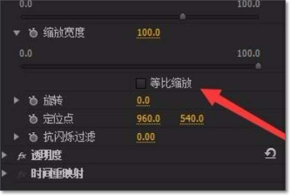Expand the 透明度 effect group
Screen dimensions: 290x195
tap(4, 155)
